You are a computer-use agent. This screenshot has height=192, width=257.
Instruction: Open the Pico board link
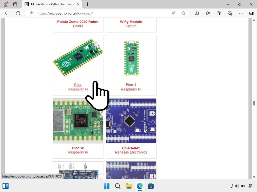pos(78,85)
